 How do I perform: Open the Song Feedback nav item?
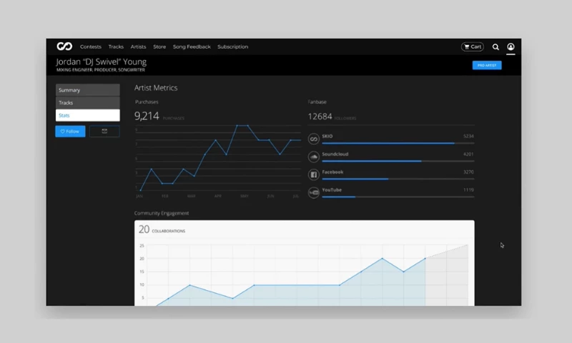192,47
